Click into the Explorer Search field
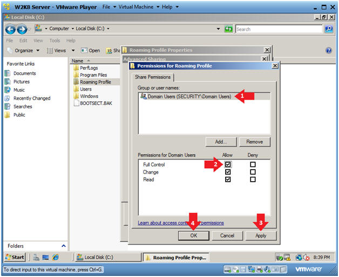This screenshot has width=339, height=277. (279, 29)
